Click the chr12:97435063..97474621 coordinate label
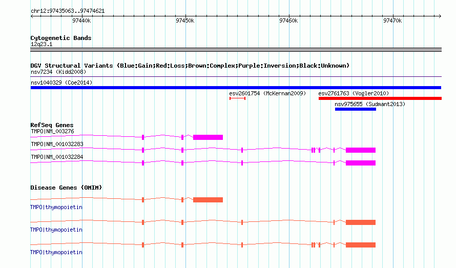Image resolution: width=456 pixels, height=268 pixels. [68, 11]
